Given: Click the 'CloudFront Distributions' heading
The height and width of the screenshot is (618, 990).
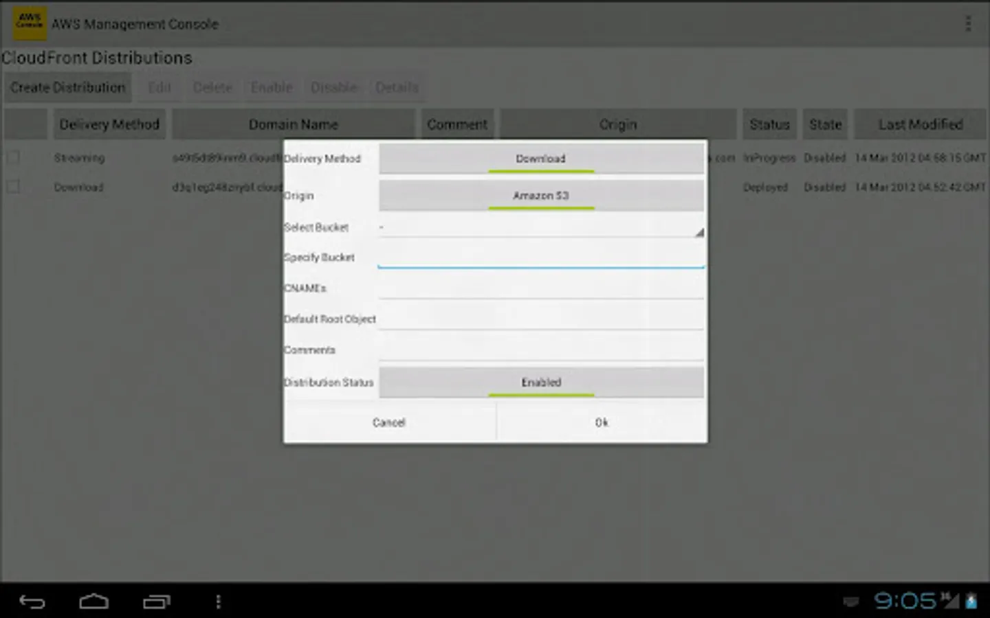Looking at the screenshot, I should tap(97, 58).
